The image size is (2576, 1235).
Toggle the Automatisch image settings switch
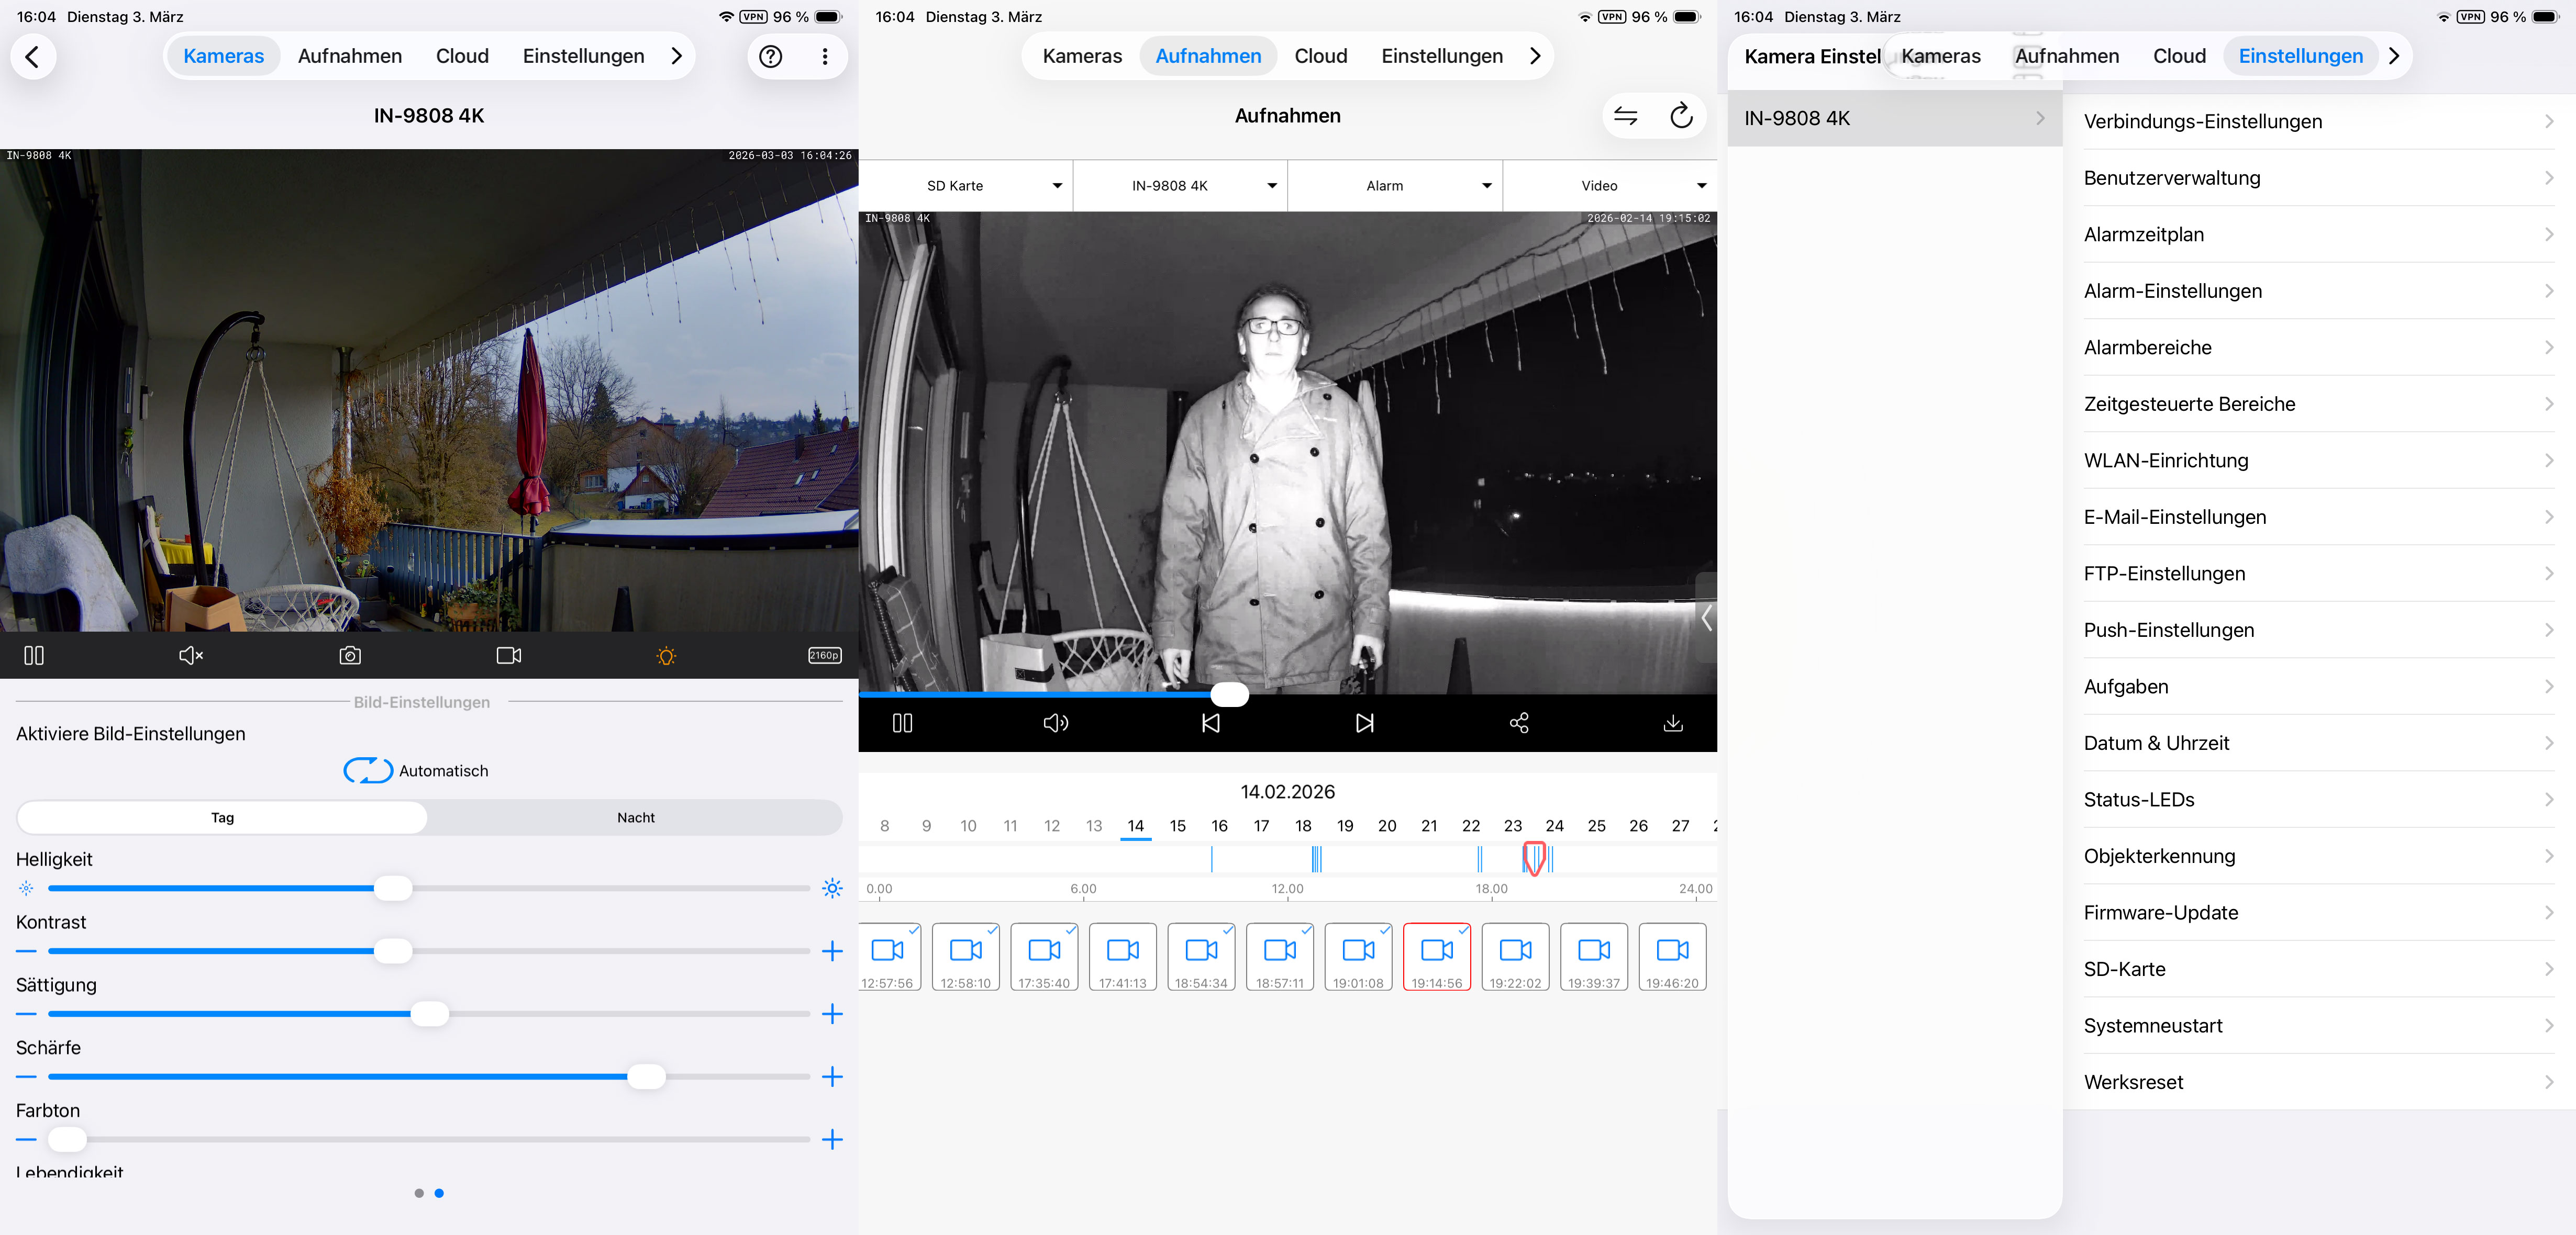[x=368, y=770]
